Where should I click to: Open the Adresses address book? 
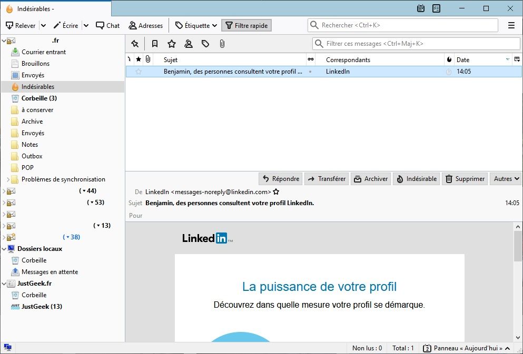click(x=146, y=26)
